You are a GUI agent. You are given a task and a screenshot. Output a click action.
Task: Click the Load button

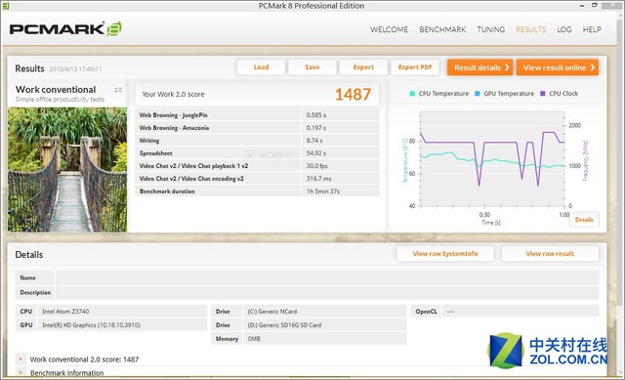pyautogui.click(x=261, y=67)
